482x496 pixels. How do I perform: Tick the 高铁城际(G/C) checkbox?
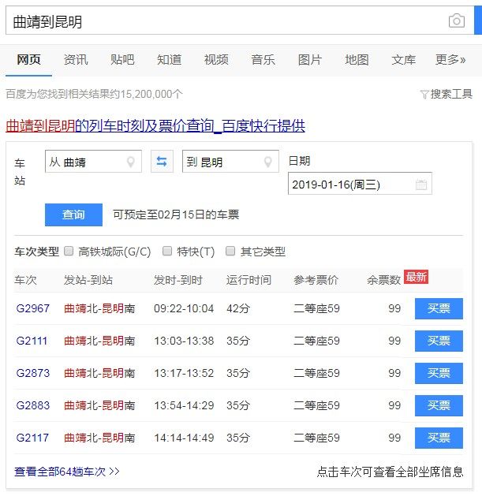point(69,252)
